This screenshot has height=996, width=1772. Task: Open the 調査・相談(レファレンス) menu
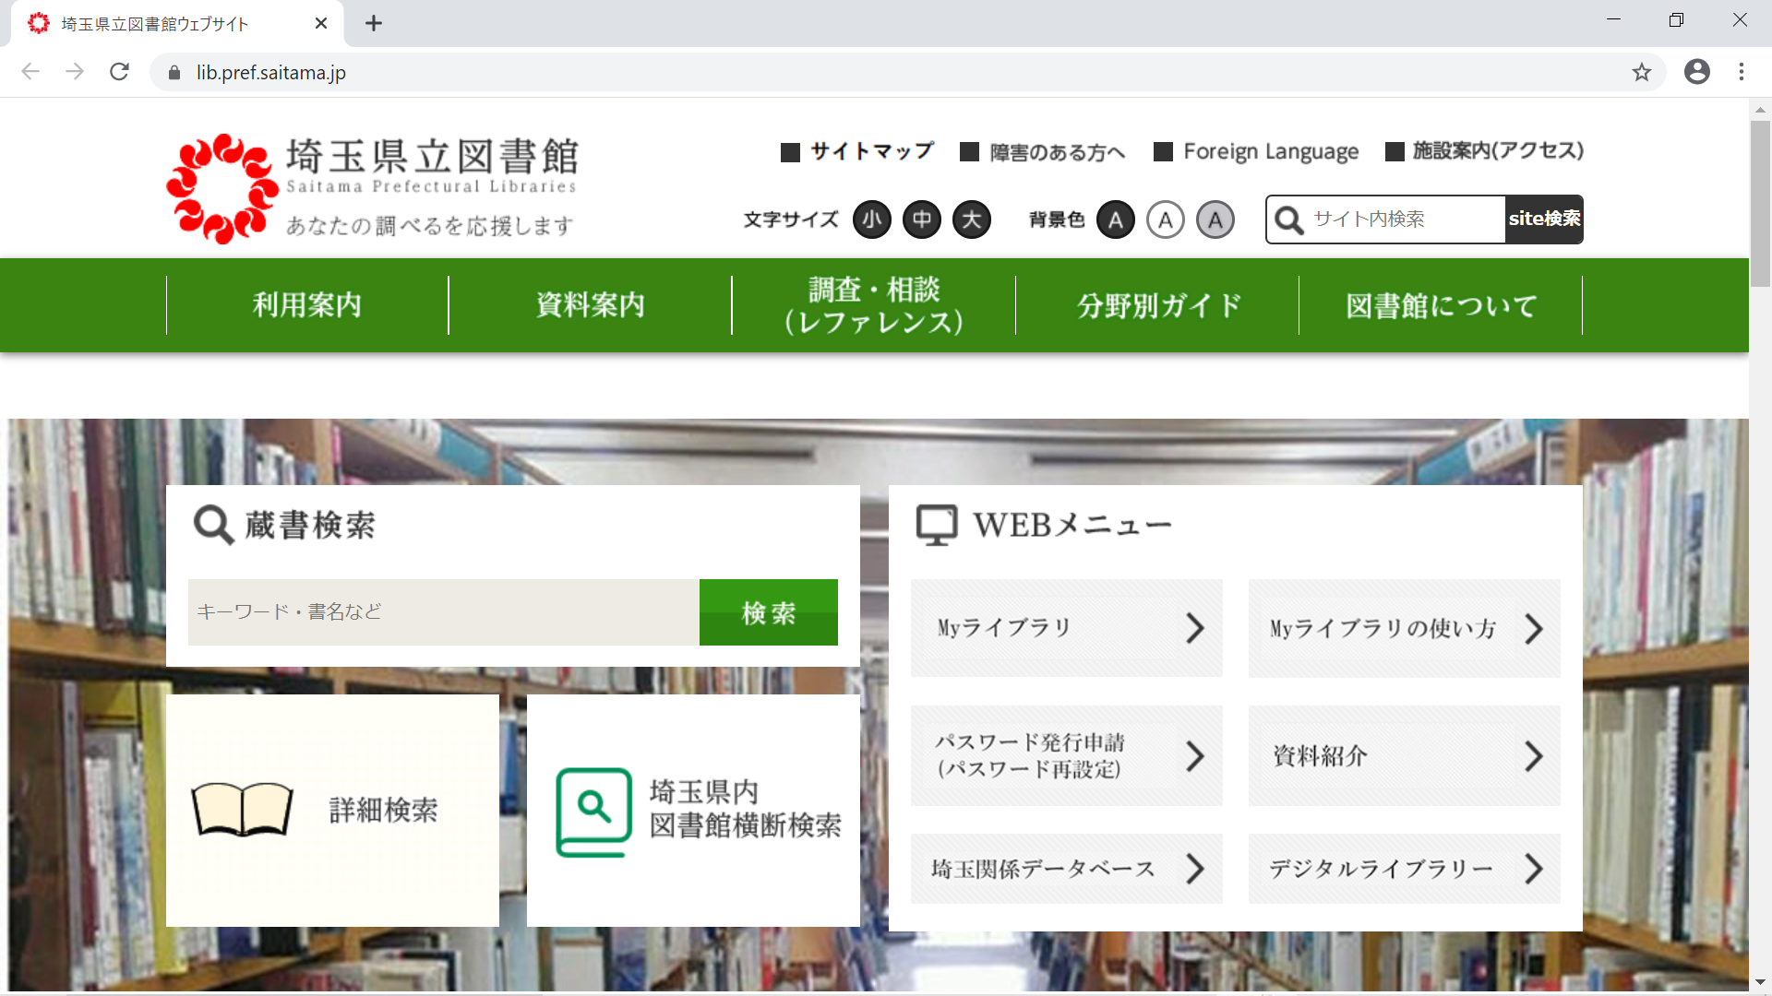pyautogui.click(x=874, y=305)
